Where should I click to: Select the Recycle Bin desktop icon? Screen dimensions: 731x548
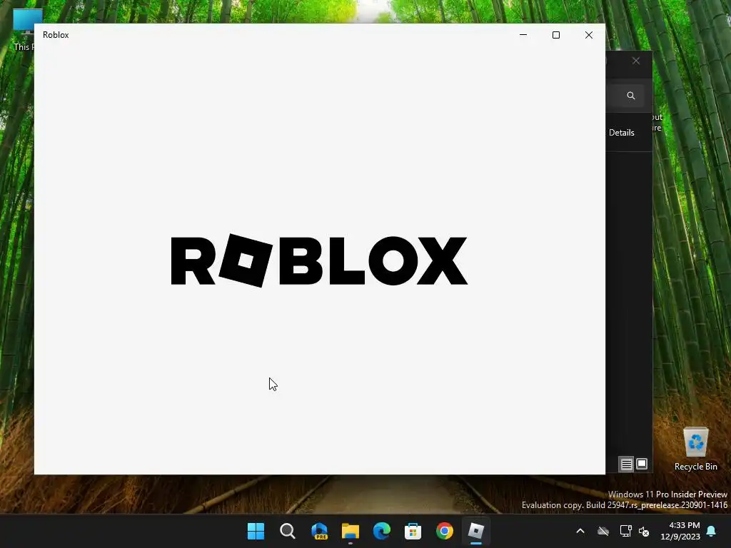tap(695, 449)
